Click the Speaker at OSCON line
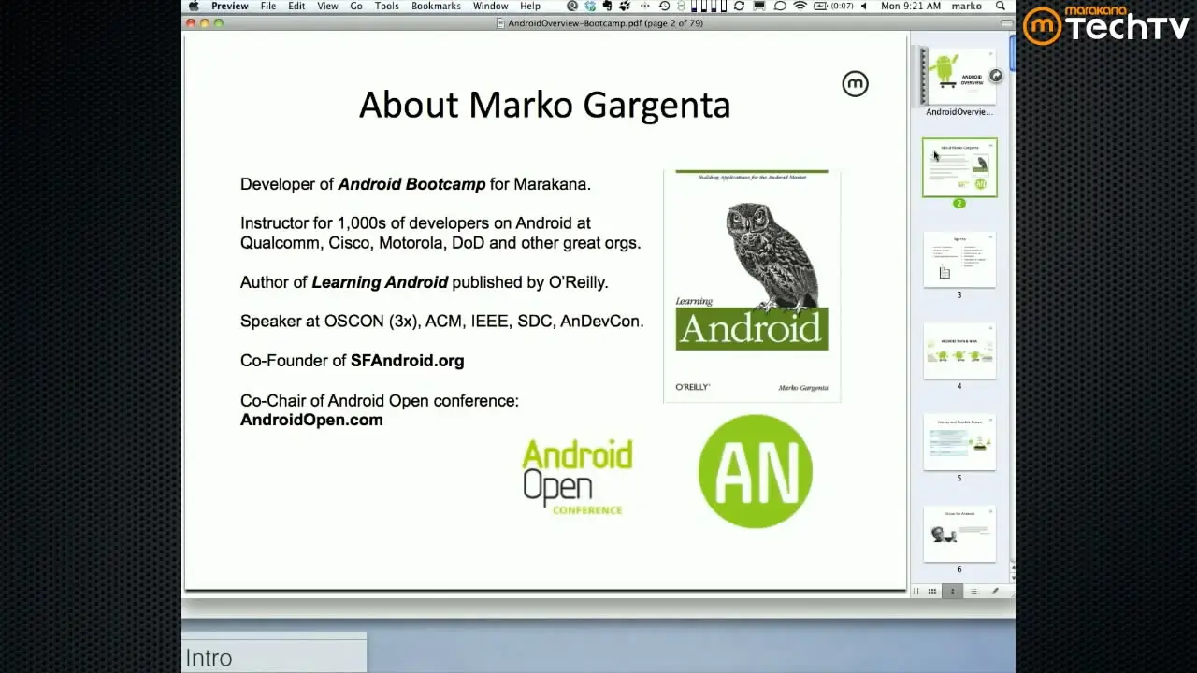Screen dimensions: 1197x673 point(441,321)
